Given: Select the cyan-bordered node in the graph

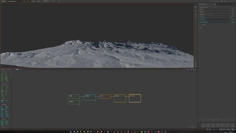Looking at the screenshot, I should (x=90, y=98).
